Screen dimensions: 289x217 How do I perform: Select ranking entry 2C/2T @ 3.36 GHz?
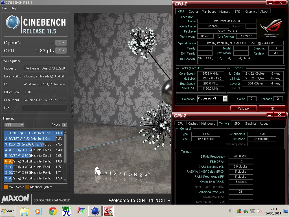click(x=33, y=173)
